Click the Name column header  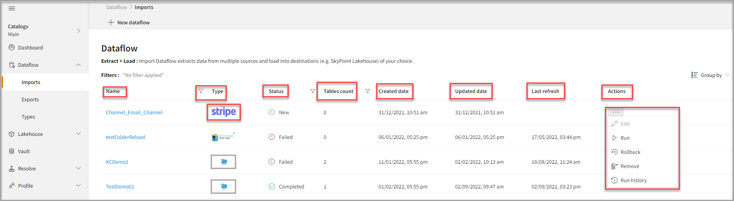(113, 91)
